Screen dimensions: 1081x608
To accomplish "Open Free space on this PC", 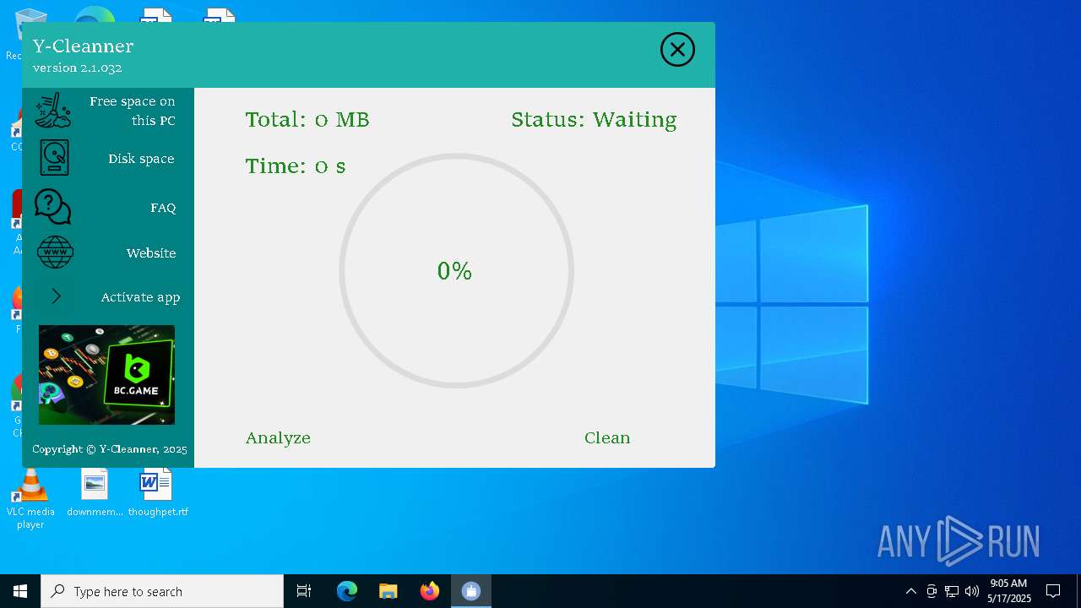I will (x=133, y=111).
